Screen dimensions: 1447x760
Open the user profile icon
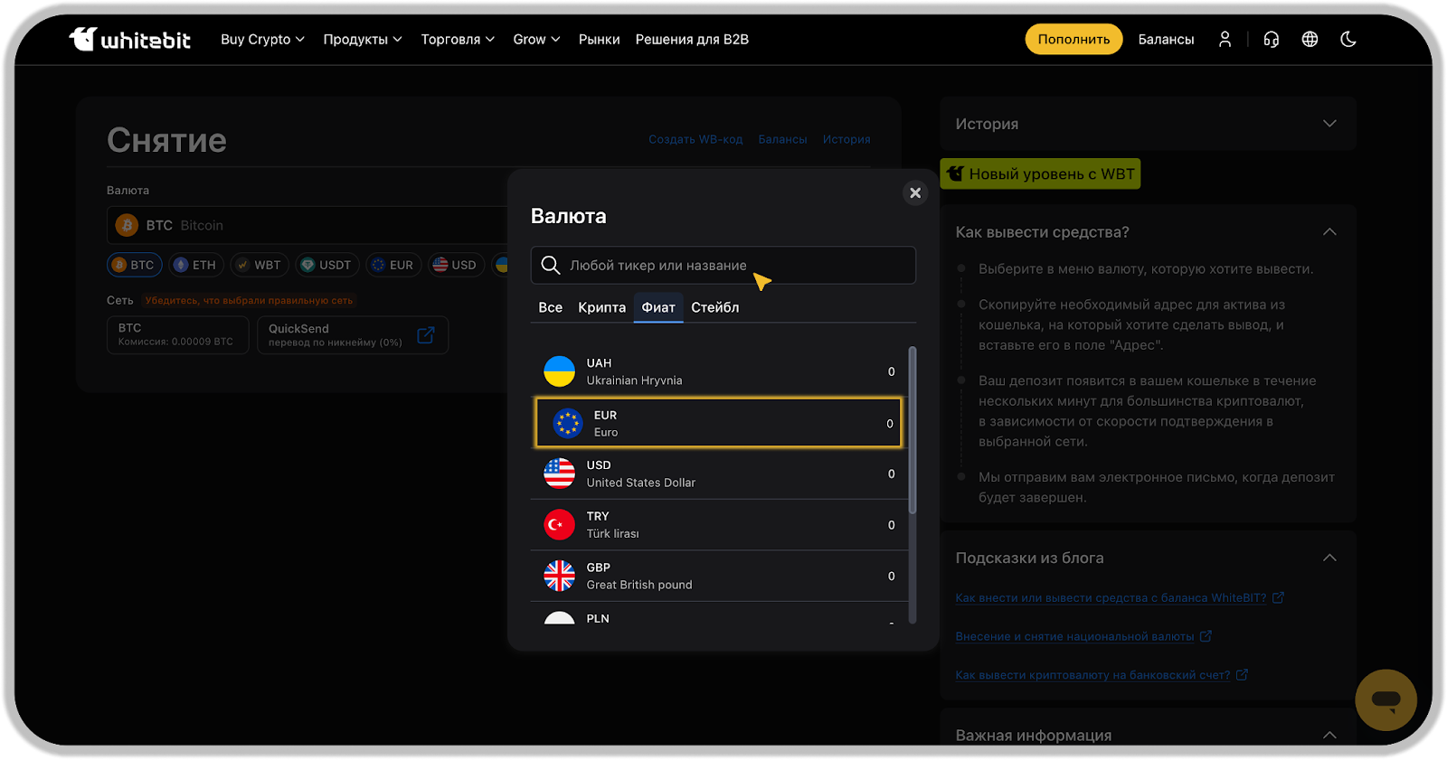[1225, 39]
